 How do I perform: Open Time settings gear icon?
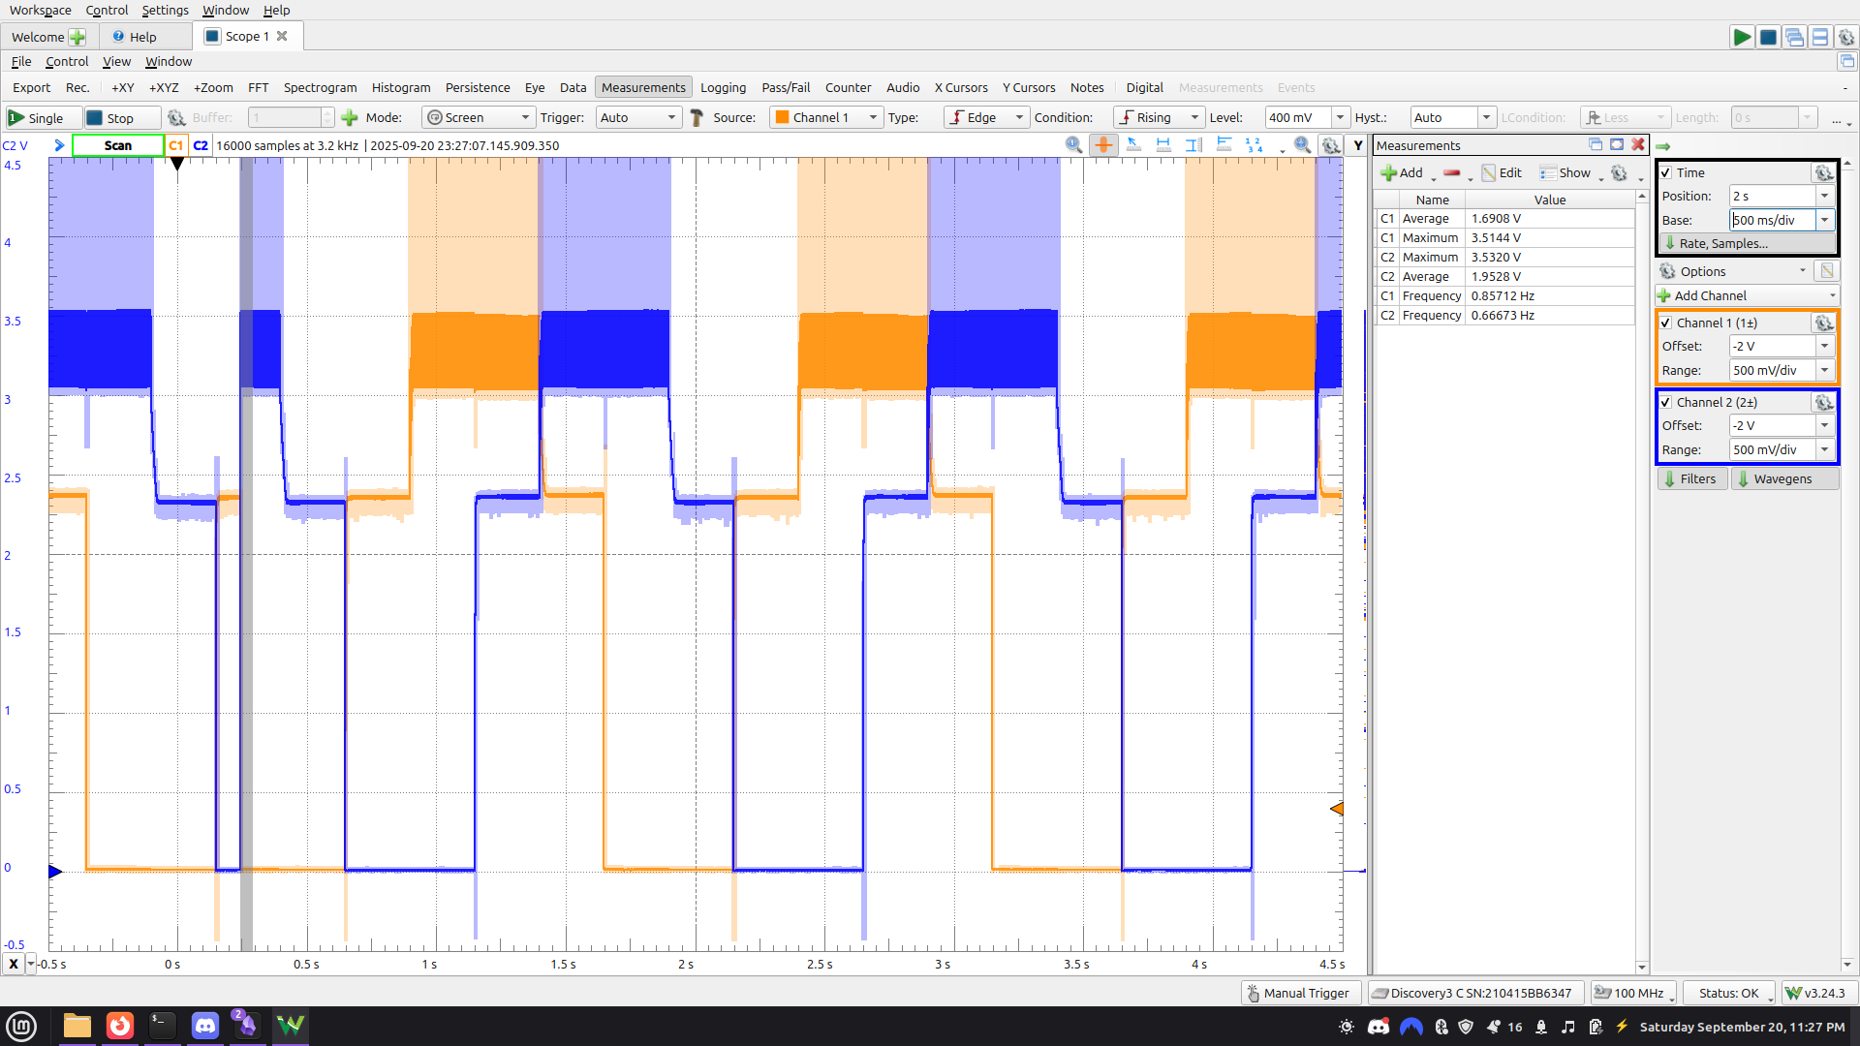coord(1823,172)
